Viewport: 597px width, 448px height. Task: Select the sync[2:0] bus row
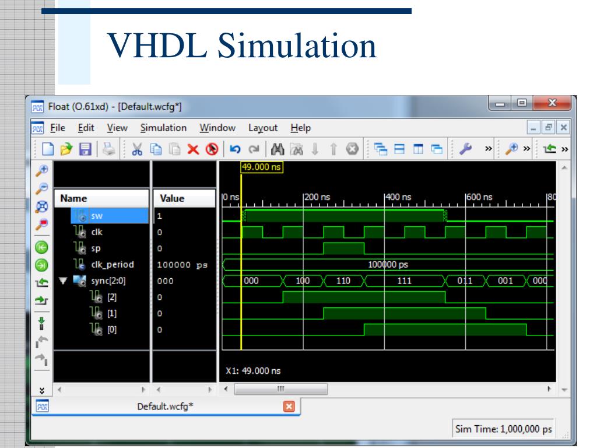click(101, 281)
